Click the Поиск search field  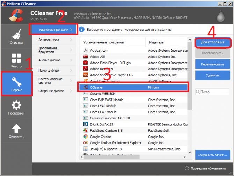[x=214, y=91]
